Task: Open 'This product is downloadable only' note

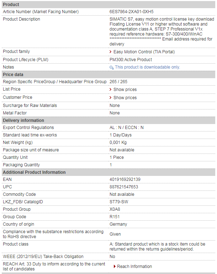Action: [147, 67]
